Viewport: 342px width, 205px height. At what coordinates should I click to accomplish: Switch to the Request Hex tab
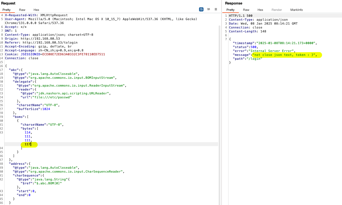pos(36,10)
